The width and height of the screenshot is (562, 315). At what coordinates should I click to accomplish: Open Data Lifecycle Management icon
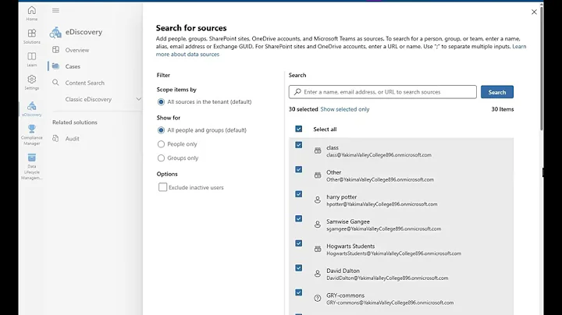[x=31, y=157]
